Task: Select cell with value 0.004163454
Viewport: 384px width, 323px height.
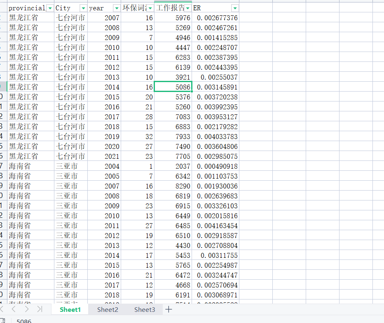Action: click(215, 225)
